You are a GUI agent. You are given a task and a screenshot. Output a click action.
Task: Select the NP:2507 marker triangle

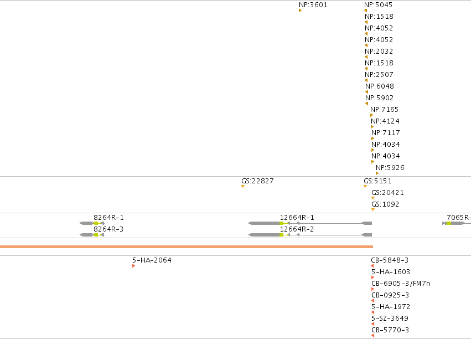(x=366, y=80)
